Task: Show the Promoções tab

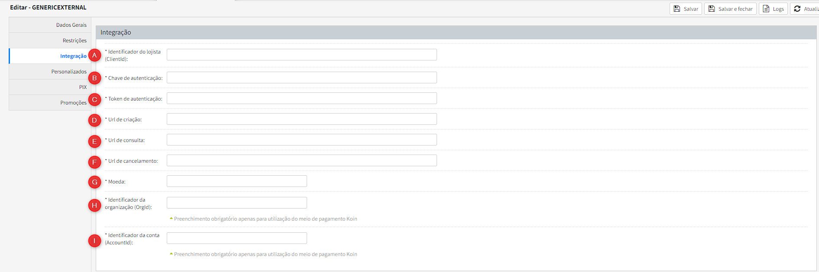Action: pyautogui.click(x=73, y=103)
